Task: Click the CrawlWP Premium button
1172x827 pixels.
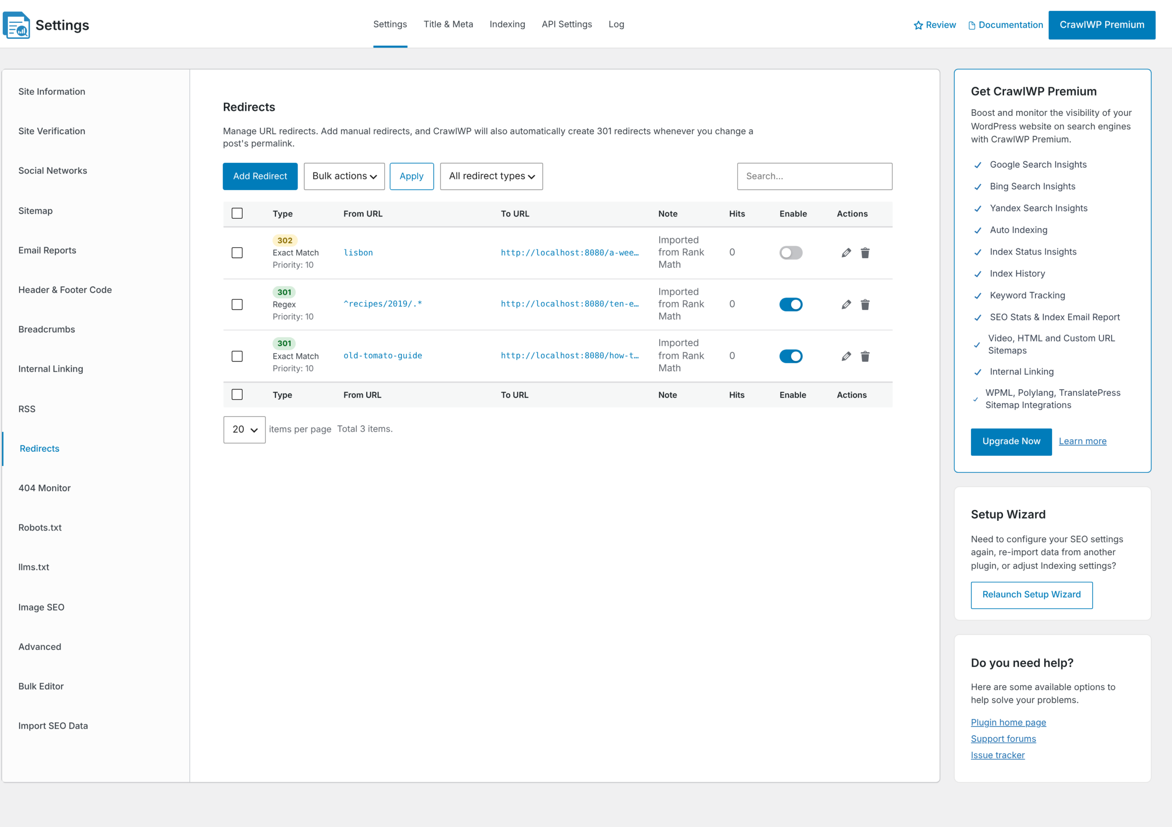Action: pos(1101,25)
